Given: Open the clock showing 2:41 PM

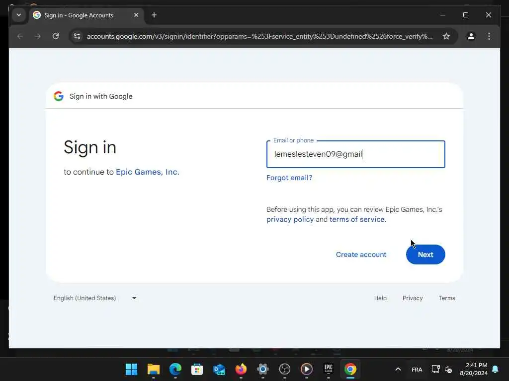Looking at the screenshot, I should click(474, 369).
